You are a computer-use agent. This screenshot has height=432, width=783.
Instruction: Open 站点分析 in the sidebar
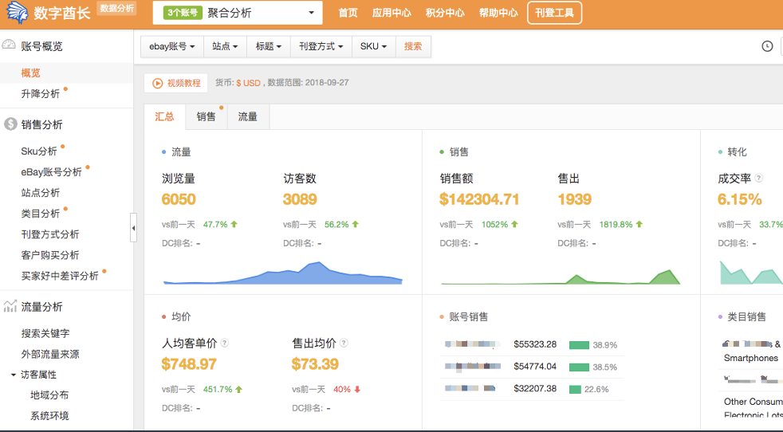click(x=41, y=193)
